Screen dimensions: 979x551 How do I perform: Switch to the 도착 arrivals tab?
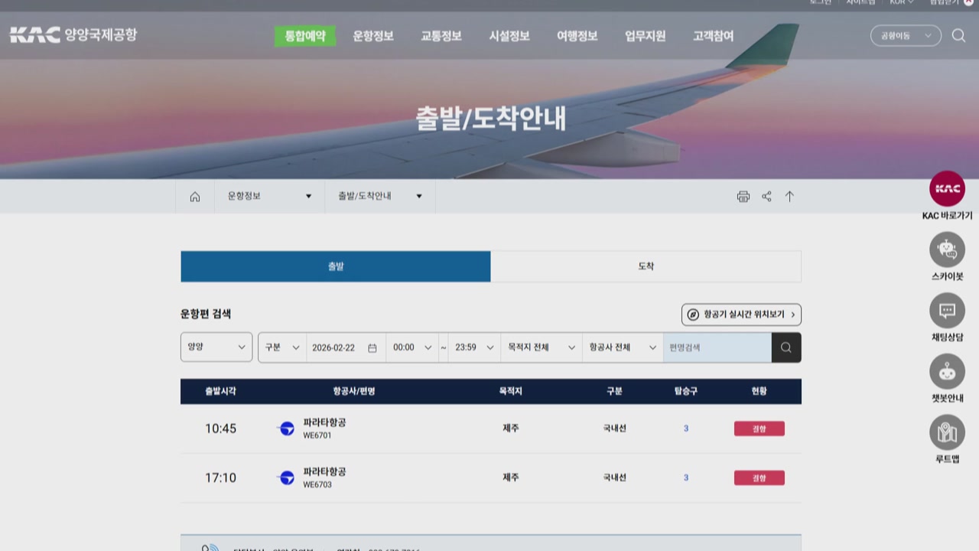(x=646, y=266)
